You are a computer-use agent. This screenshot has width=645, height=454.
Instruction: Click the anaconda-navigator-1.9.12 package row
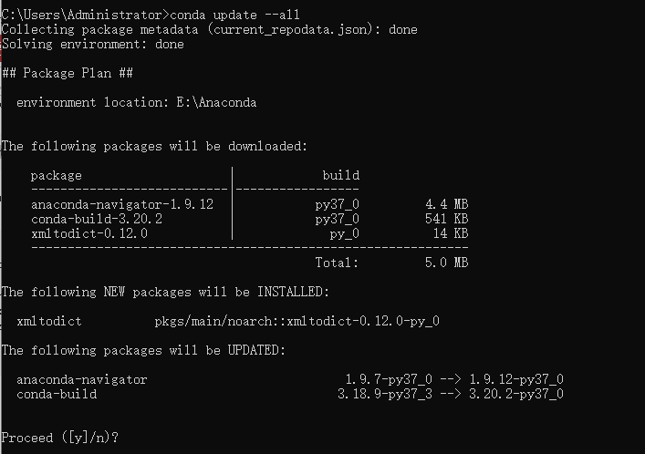(x=250, y=204)
